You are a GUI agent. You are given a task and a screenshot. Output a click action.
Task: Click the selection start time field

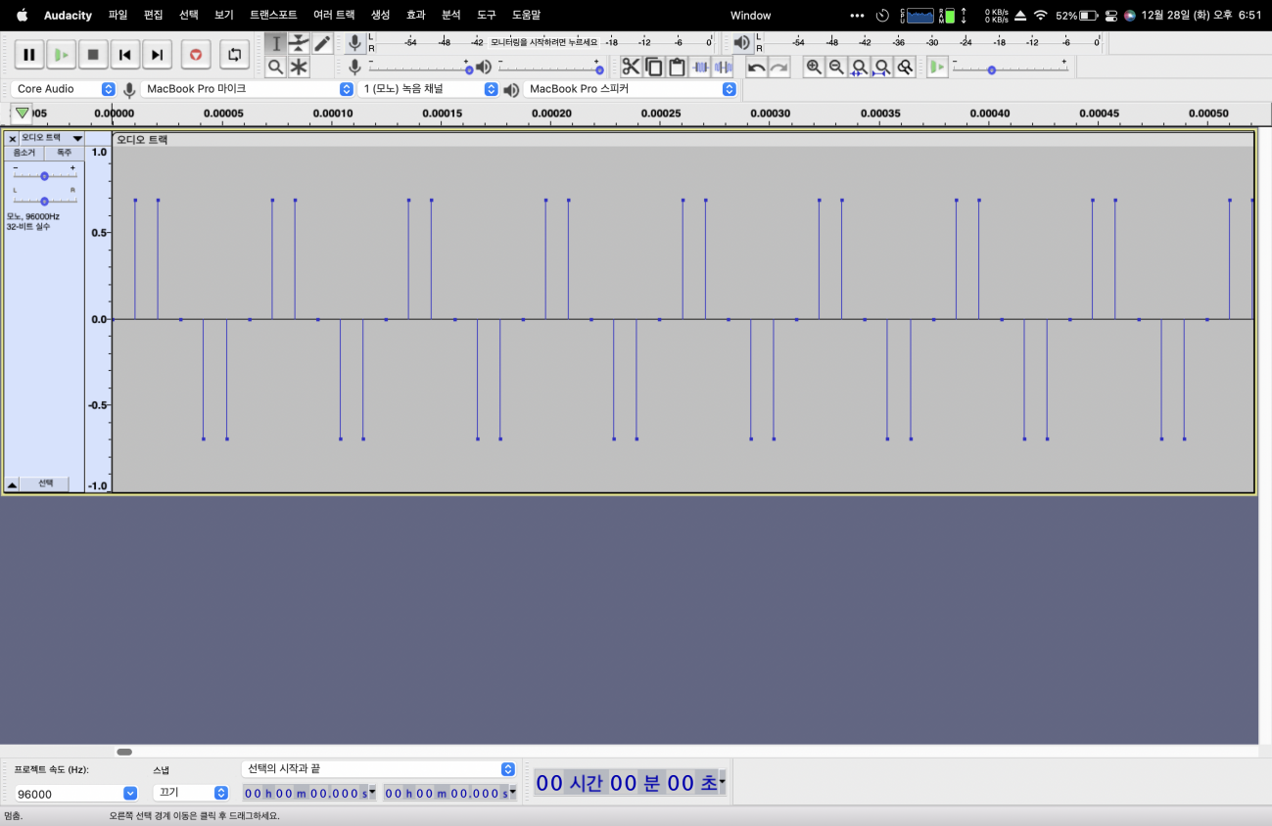pos(309,793)
